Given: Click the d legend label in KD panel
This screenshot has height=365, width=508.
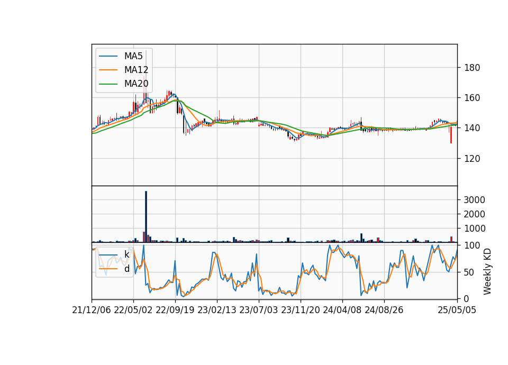Looking at the screenshot, I should point(126,269).
